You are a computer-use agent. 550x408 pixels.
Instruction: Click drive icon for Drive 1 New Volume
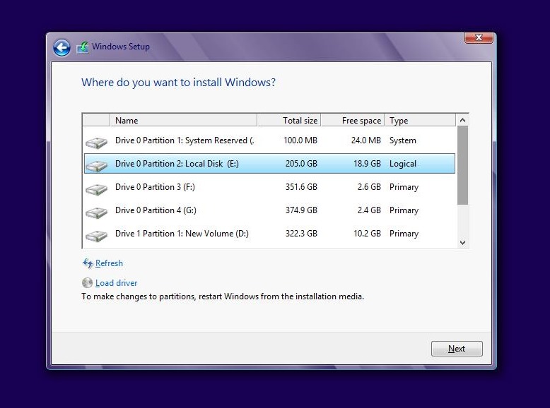coord(96,235)
